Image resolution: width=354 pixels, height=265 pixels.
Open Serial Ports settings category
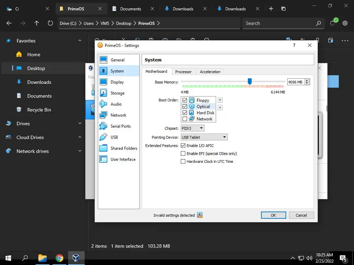(x=119, y=126)
